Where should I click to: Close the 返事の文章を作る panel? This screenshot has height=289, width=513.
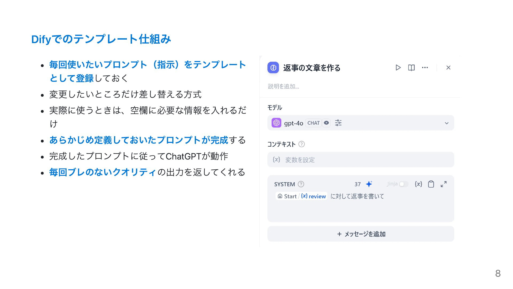pos(448,68)
